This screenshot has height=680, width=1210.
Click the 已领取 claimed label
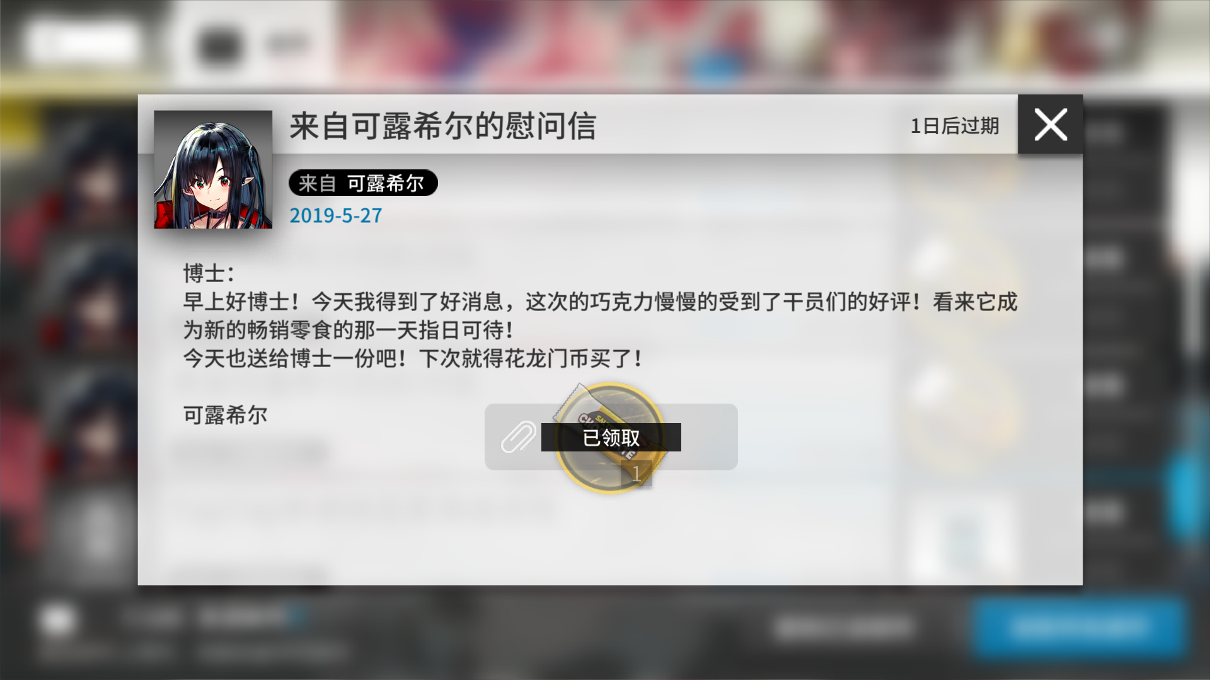[x=611, y=438]
